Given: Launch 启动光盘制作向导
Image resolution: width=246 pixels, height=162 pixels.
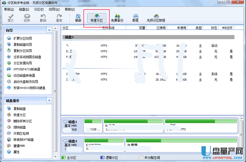Looking at the screenshot, I should 23,82.
